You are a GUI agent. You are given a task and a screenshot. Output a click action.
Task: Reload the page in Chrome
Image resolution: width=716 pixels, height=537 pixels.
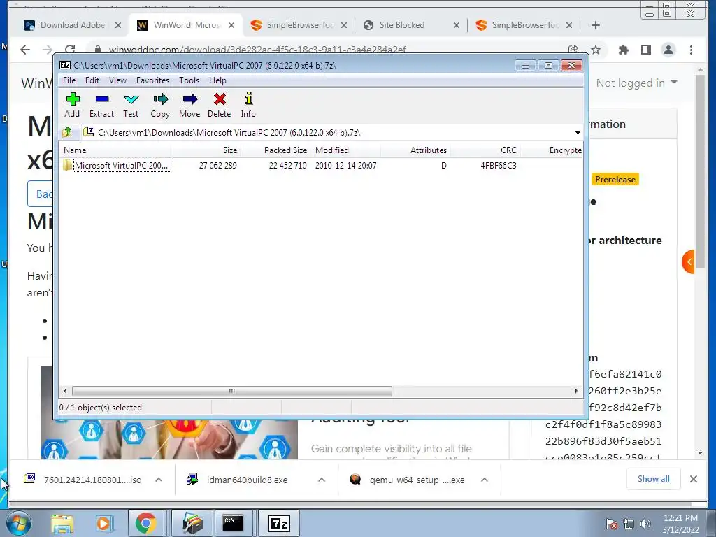[x=69, y=50]
